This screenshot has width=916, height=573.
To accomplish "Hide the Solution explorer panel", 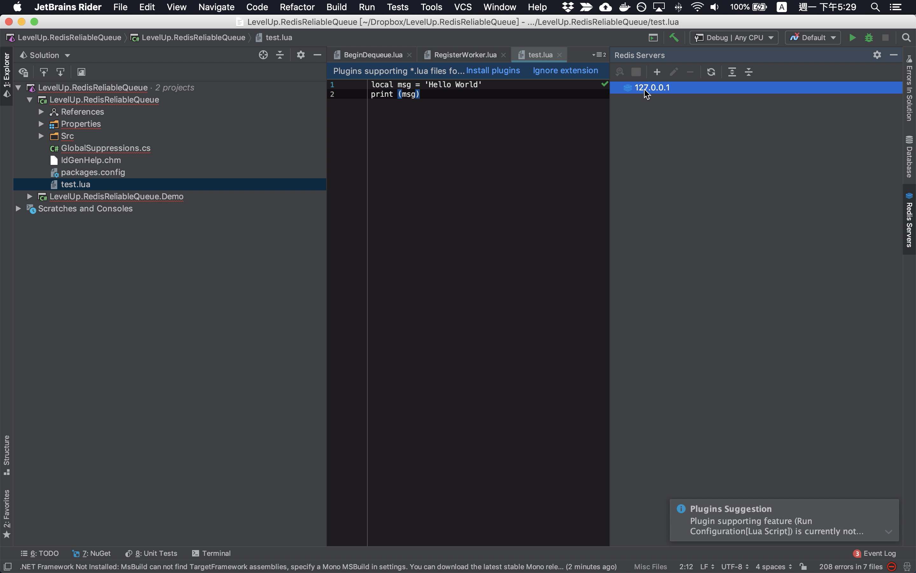I will pyautogui.click(x=317, y=55).
